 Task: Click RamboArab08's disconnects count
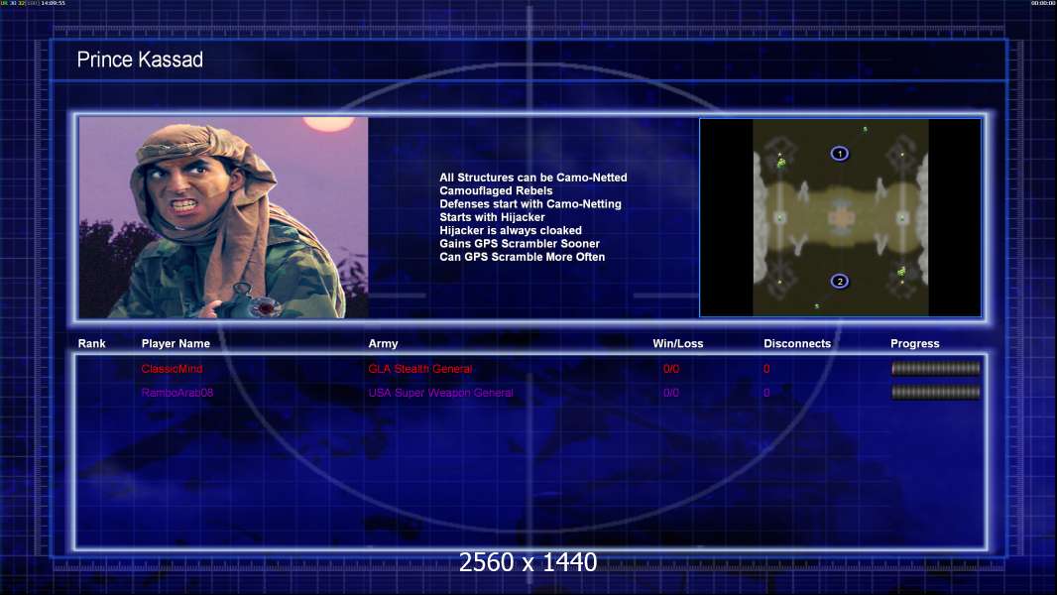click(x=766, y=392)
